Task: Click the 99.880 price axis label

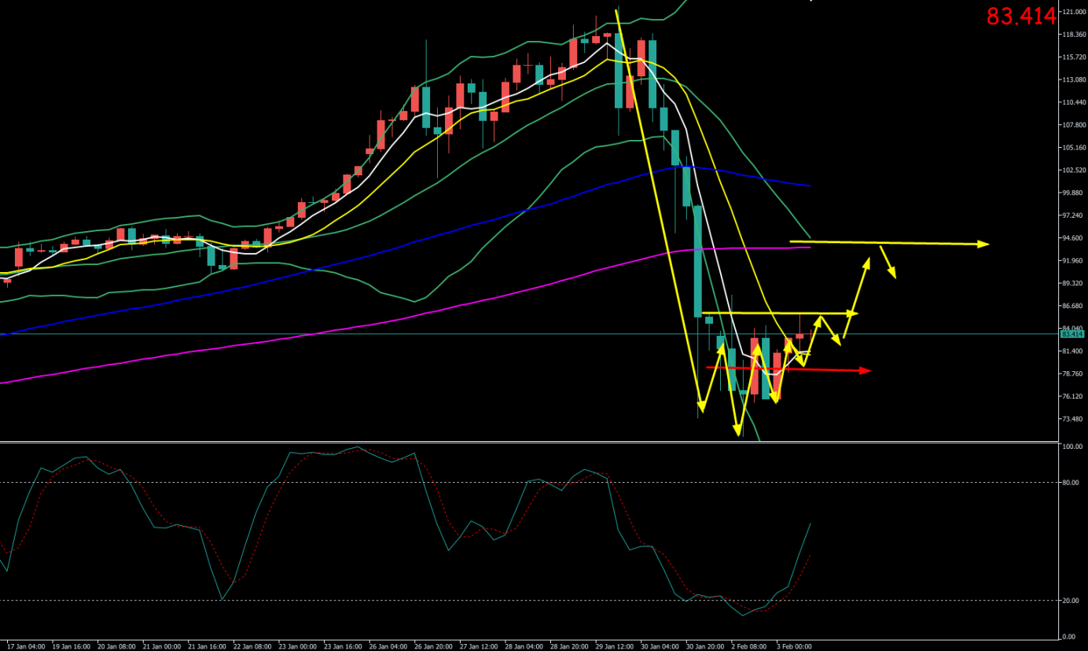Action: (x=1072, y=193)
